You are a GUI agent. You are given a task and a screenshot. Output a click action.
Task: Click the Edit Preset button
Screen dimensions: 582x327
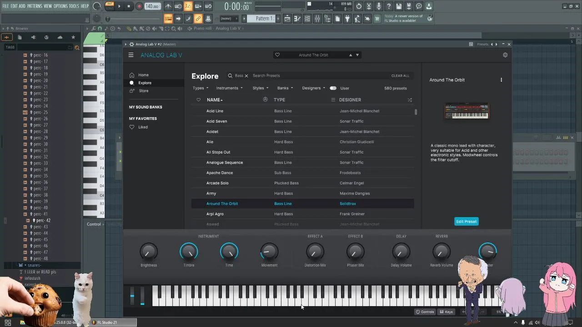[x=466, y=222]
